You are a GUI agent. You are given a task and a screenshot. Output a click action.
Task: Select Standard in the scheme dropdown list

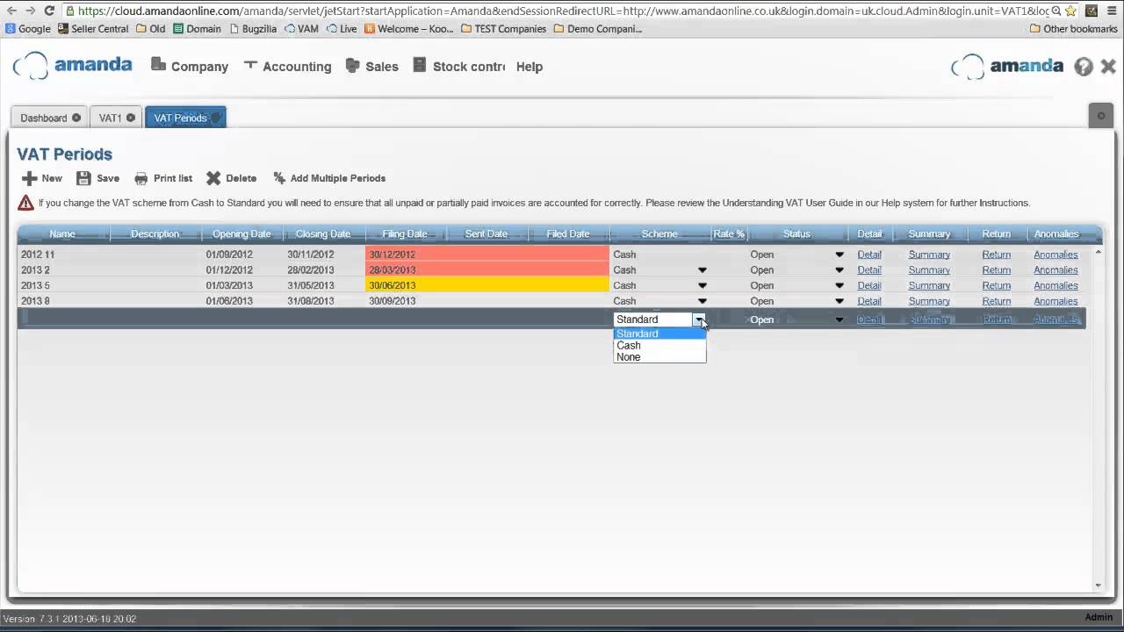coord(659,334)
